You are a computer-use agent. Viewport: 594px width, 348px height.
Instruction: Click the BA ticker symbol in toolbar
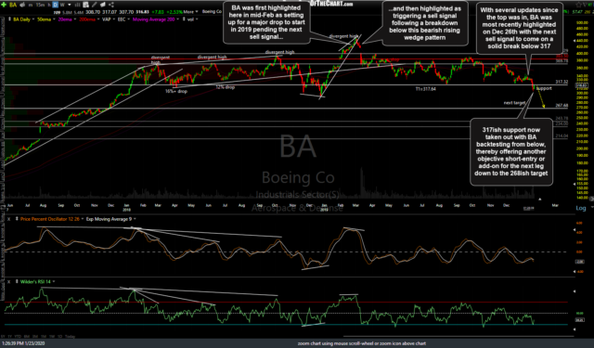pos(13,5)
